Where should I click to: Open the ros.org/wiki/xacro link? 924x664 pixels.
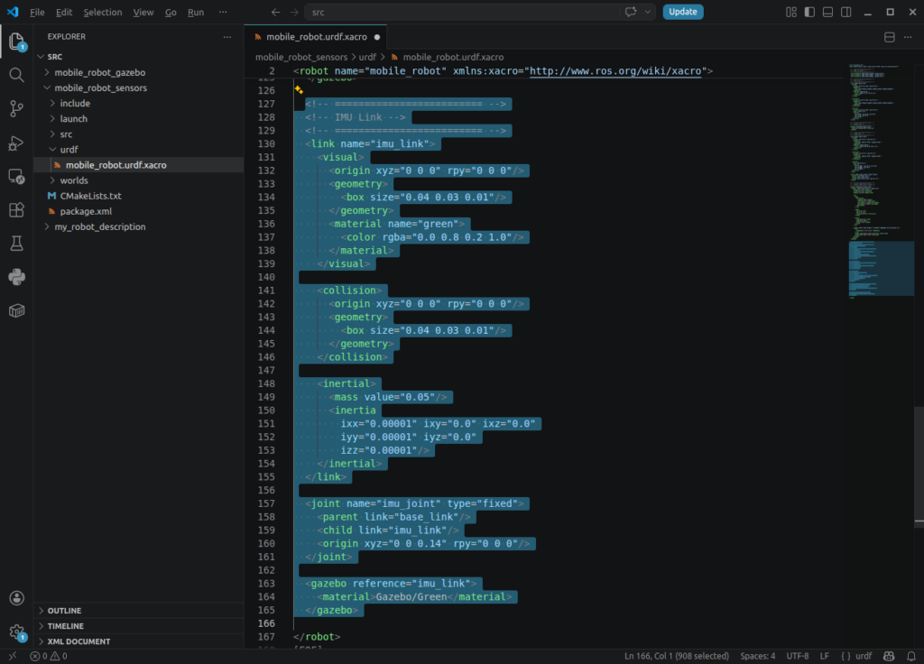(615, 71)
